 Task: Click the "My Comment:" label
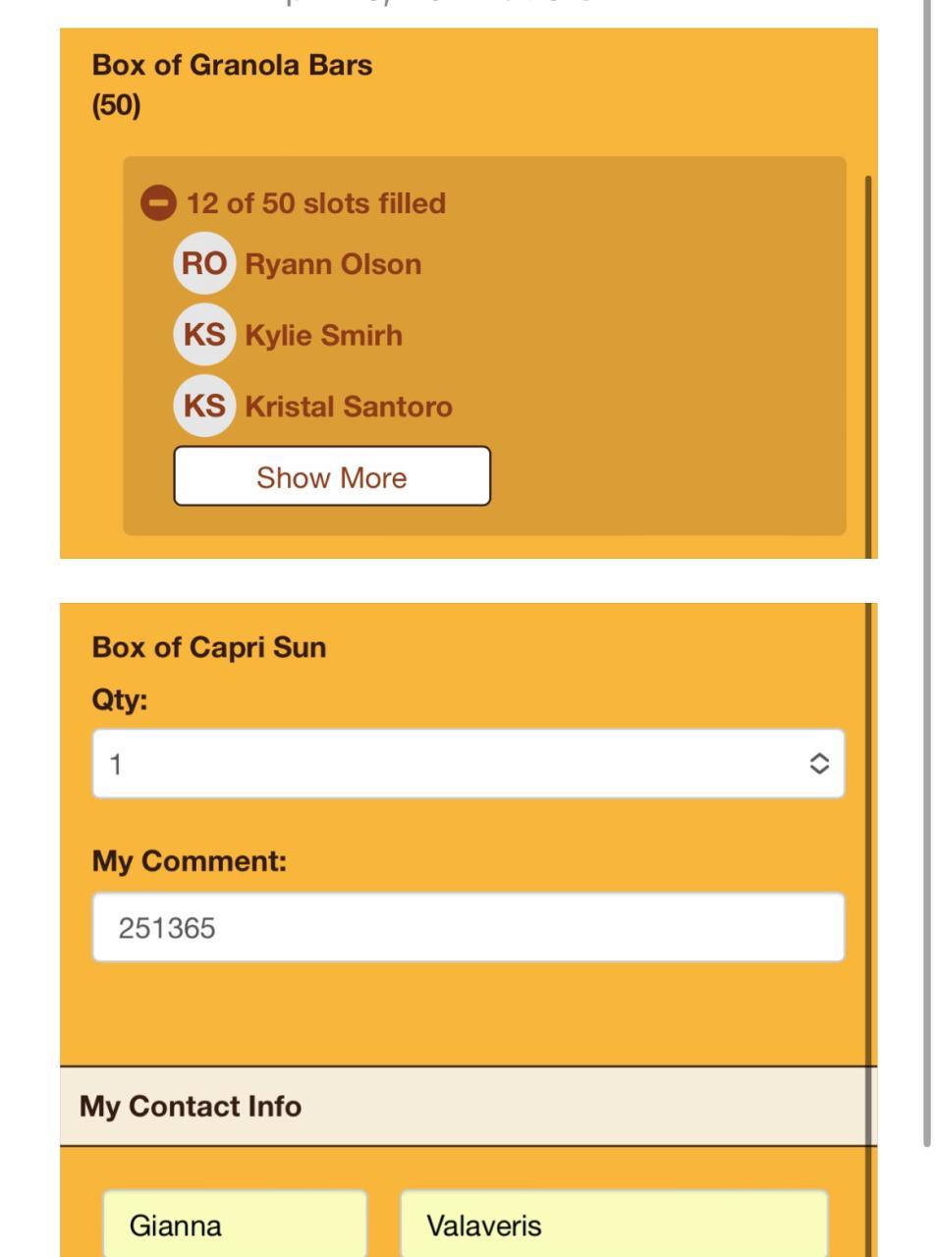190,861
